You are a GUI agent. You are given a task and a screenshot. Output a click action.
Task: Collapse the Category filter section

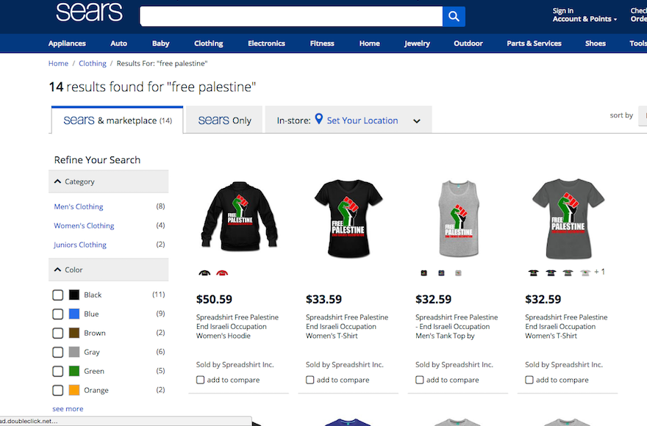pos(57,181)
